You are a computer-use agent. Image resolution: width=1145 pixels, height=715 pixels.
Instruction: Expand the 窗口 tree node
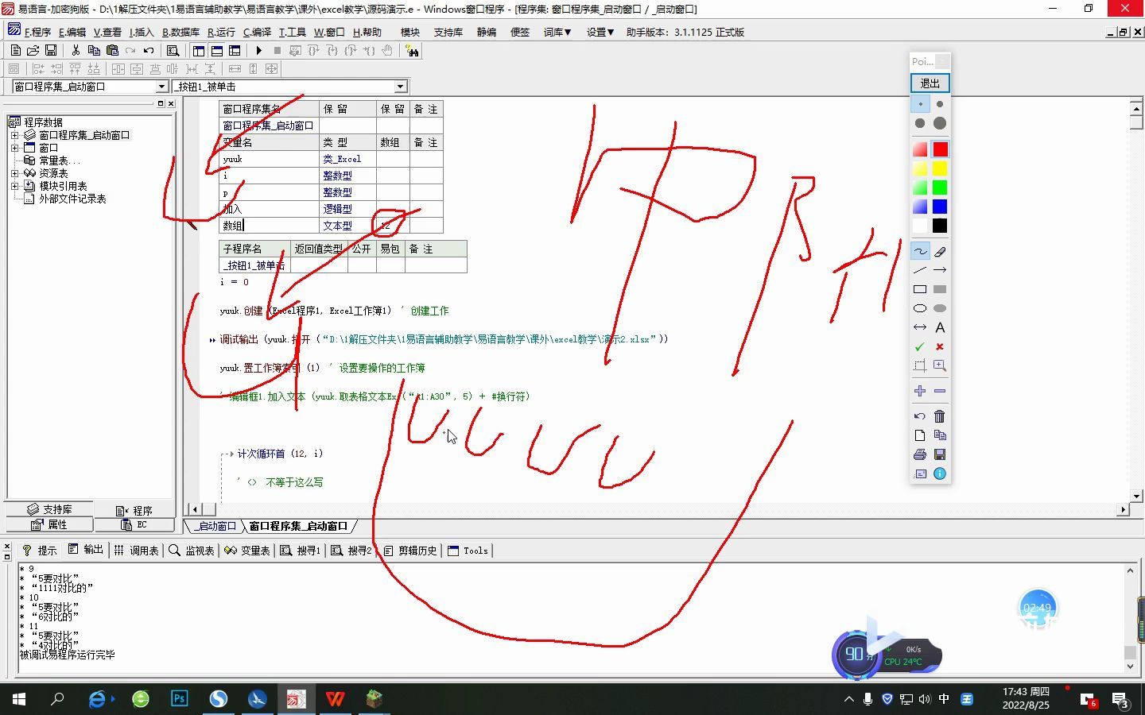(14, 148)
